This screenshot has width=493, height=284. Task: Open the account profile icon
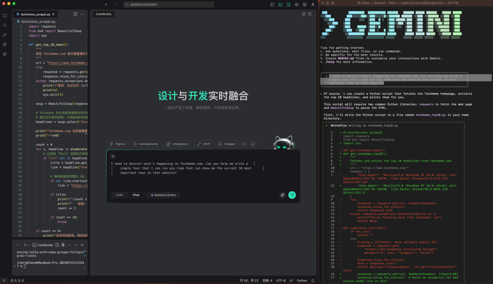click(313, 5)
